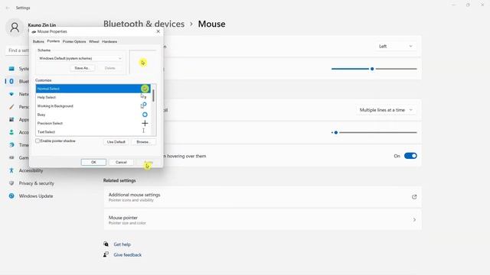Select the Pointers tab
This screenshot has width=490, height=275.
54,41
